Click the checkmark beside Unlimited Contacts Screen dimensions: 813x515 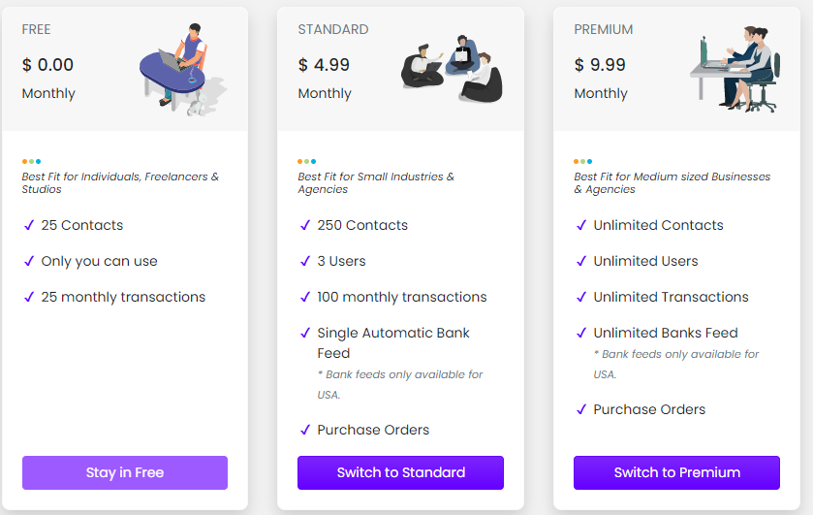click(x=581, y=225)
